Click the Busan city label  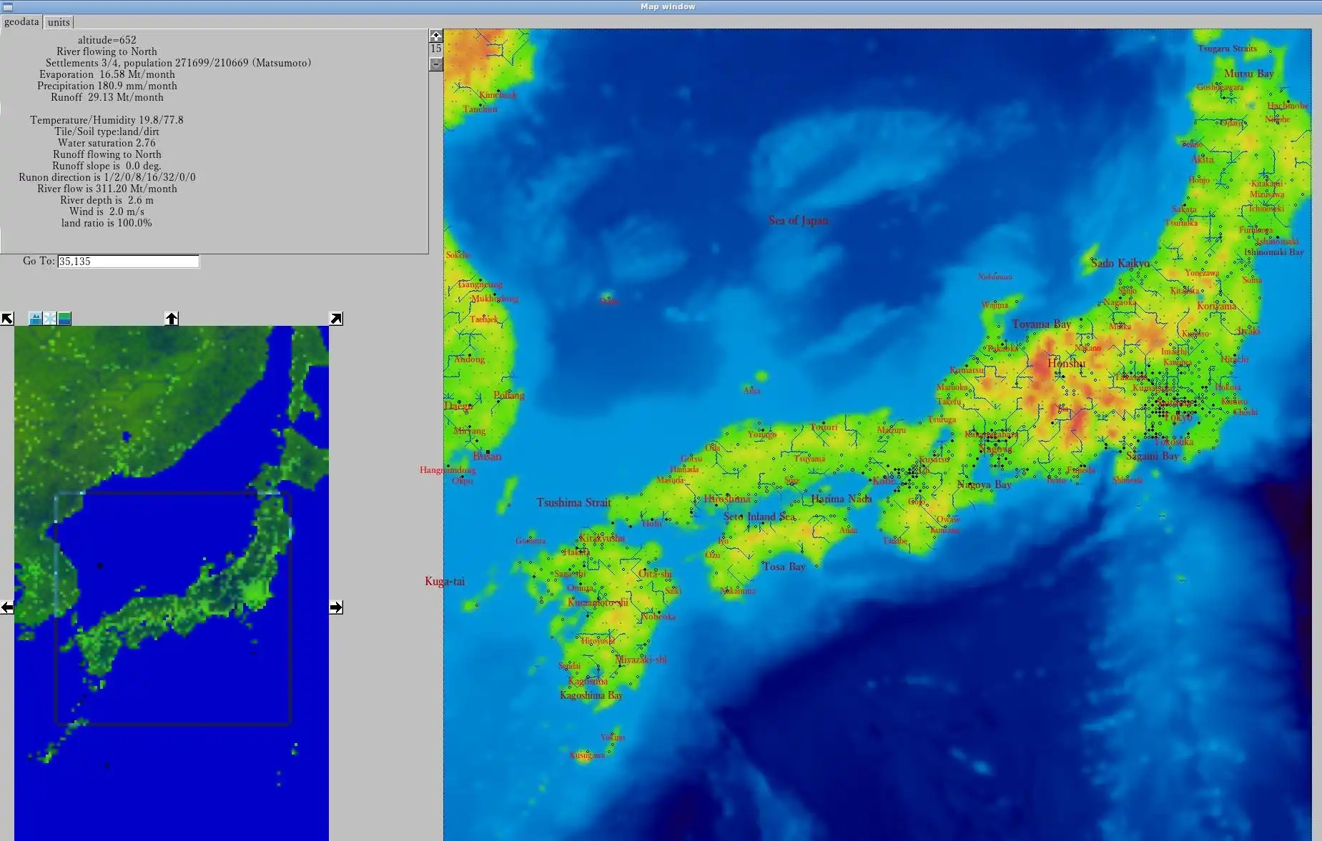[x=487, y=456]
